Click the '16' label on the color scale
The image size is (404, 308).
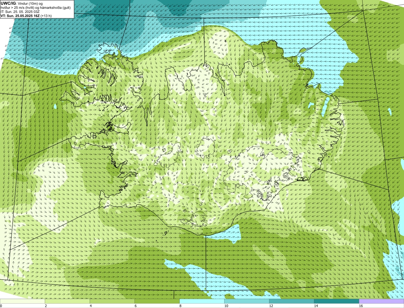(x=361, y=306)
